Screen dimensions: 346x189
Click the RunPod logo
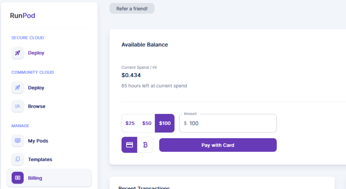pos(23,15)
